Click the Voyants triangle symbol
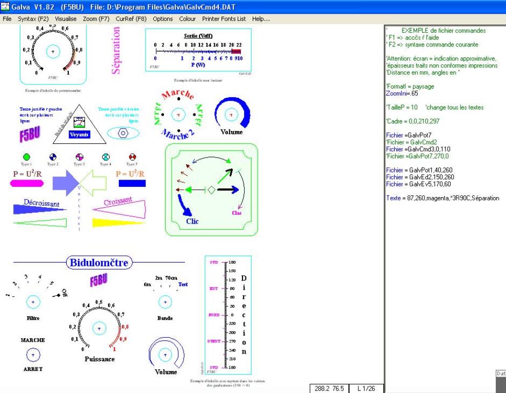Screen dimensions: 506x393 [78, 125]
